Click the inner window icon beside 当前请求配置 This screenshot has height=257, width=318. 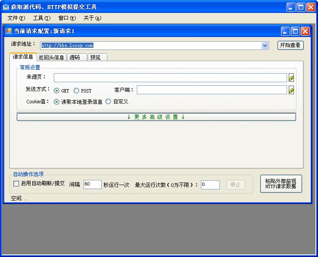tap(9, 31)
